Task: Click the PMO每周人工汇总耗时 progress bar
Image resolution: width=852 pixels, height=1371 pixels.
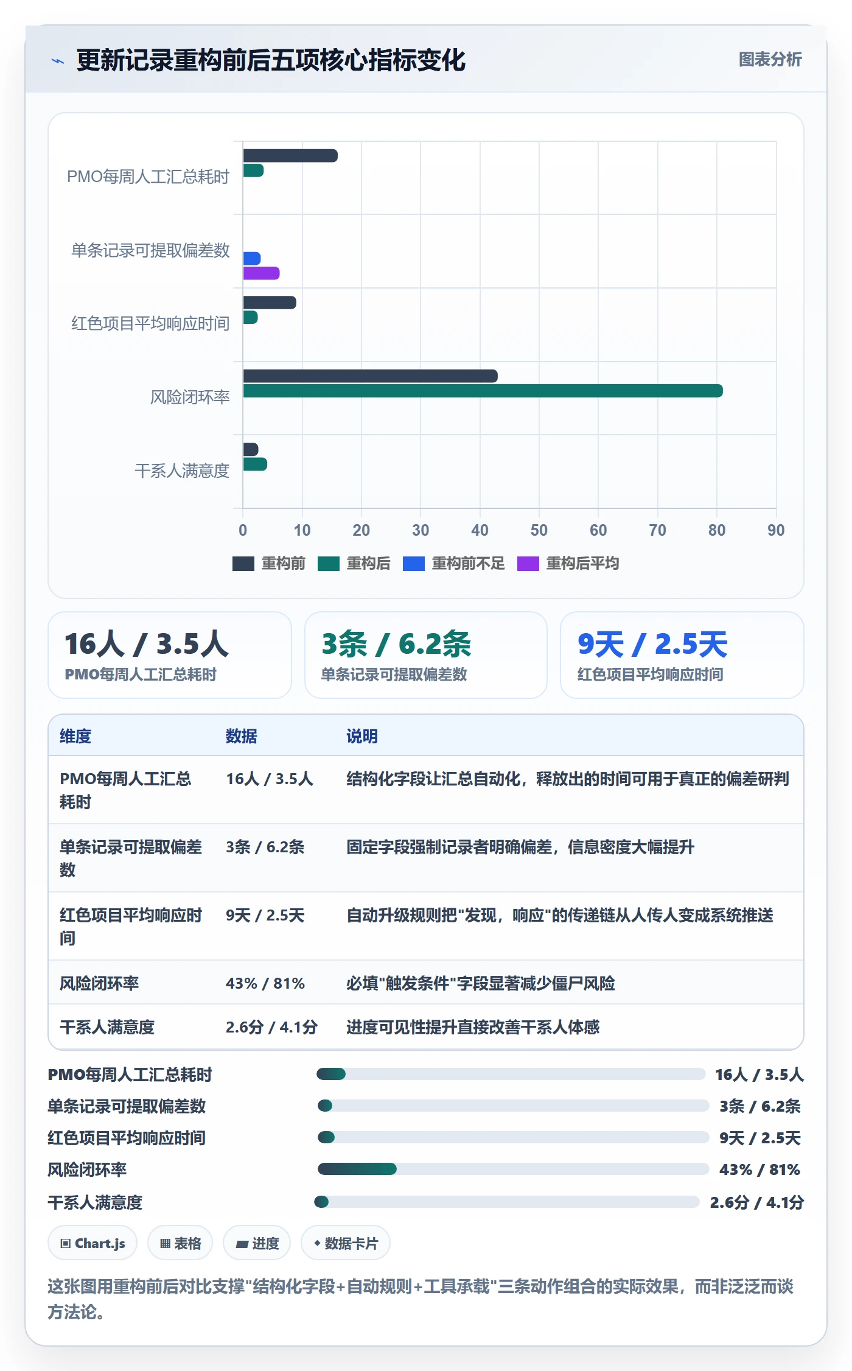Action: click(511, 1074)
